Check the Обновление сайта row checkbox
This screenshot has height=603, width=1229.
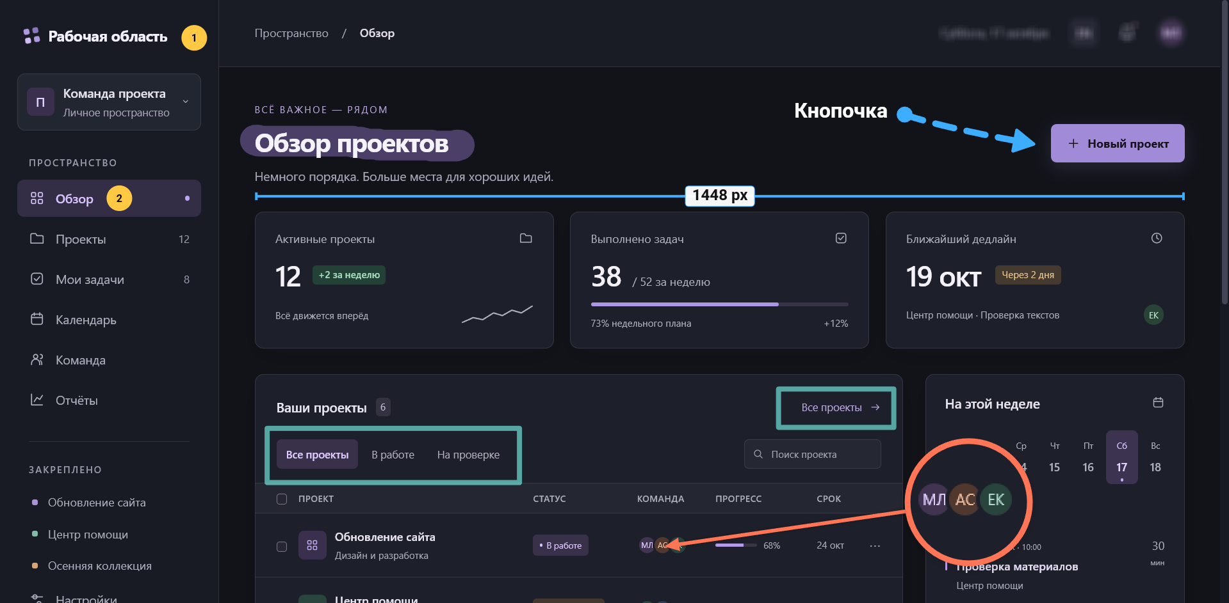[282, 547]
